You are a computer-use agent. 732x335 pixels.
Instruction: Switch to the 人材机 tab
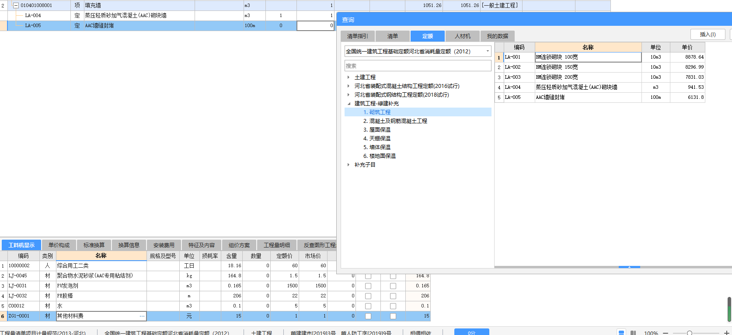click(463, 36)
